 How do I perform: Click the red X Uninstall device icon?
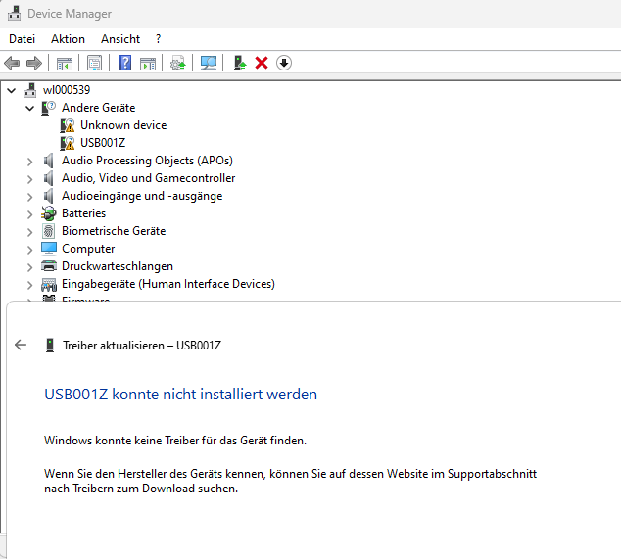point(262,63)
